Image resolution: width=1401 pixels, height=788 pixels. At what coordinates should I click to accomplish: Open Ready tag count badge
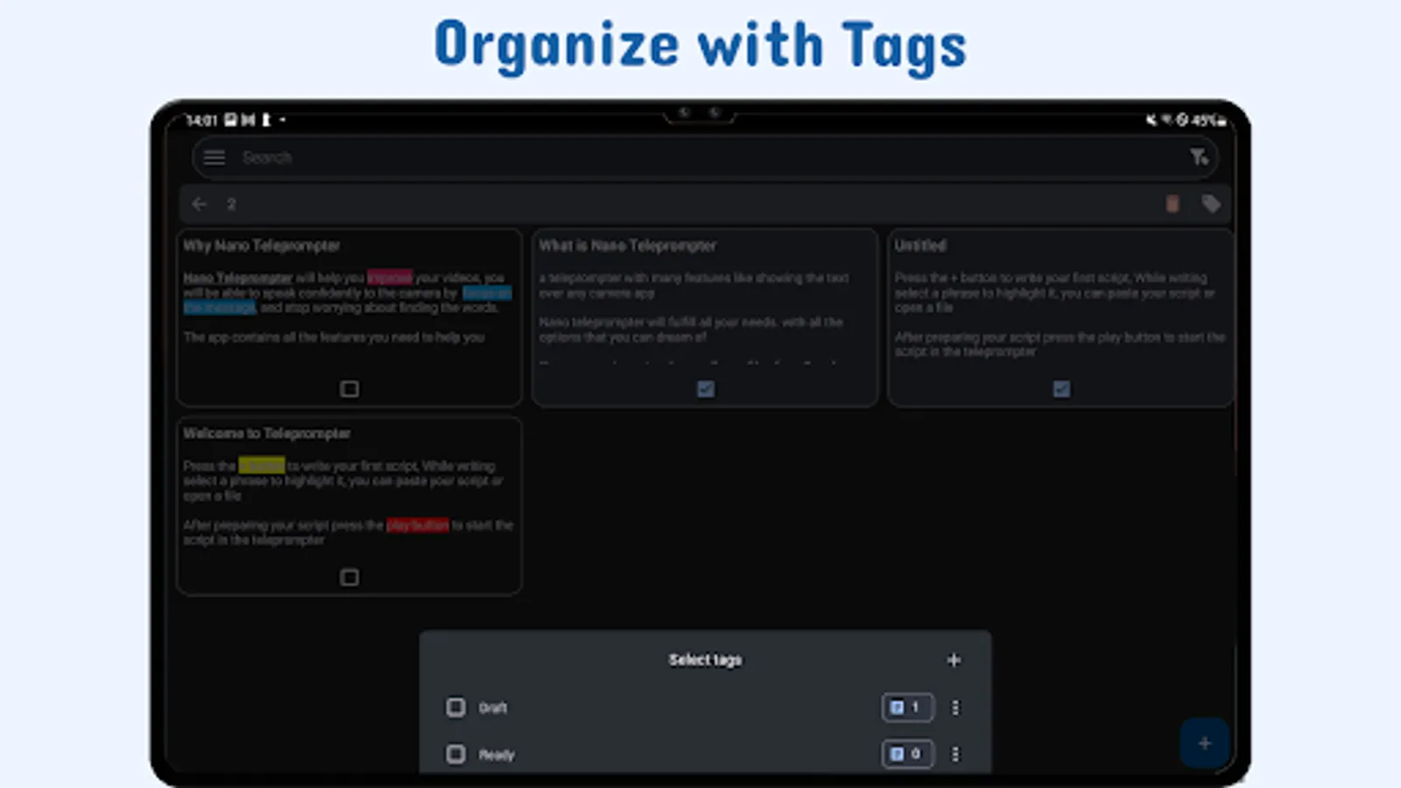[x=907, y=754]
